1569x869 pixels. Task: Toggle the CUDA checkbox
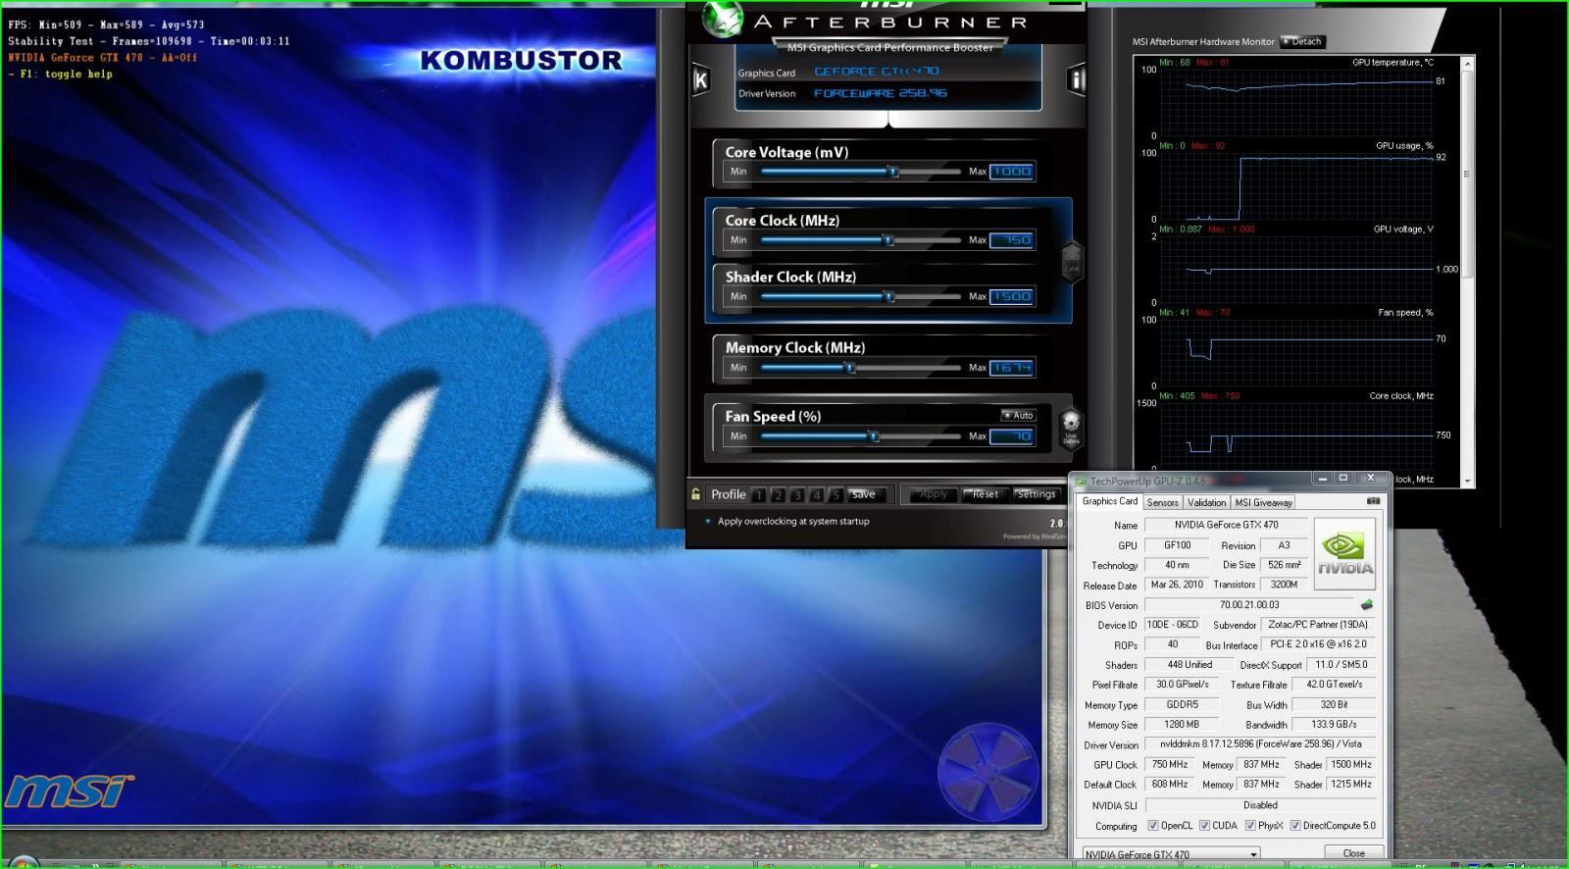(x=1204, y=826)
